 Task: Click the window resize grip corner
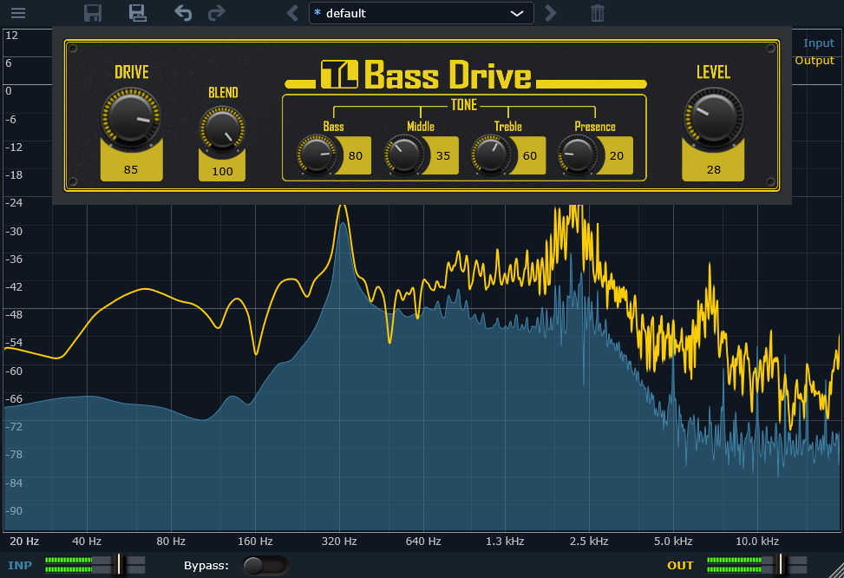pyautogui.click(x=835, y=569)
